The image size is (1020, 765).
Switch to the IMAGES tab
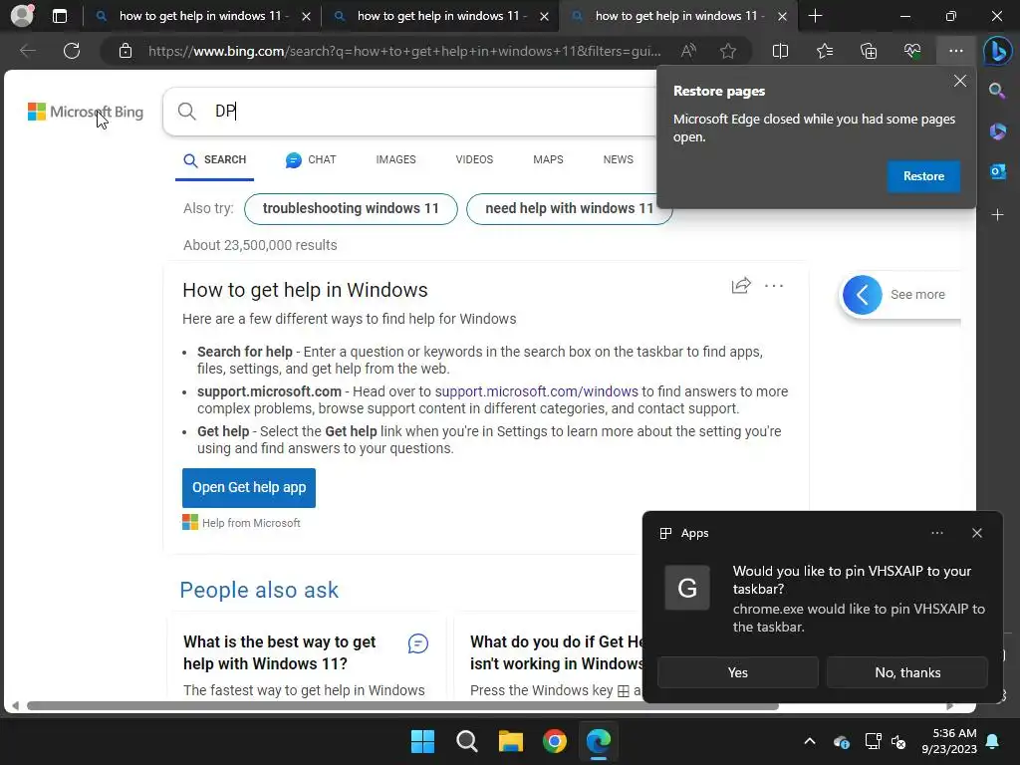pyautogui.click(x=395, y=160)
